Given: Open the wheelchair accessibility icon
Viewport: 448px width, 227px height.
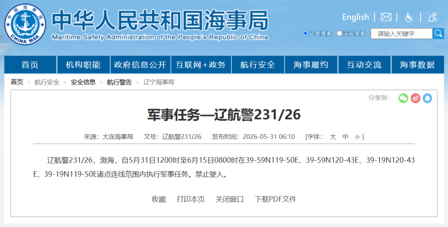Looking at the screenshot, I should tap(409, 17).
